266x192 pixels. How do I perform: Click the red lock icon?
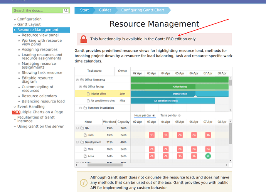tap(84, 39)
